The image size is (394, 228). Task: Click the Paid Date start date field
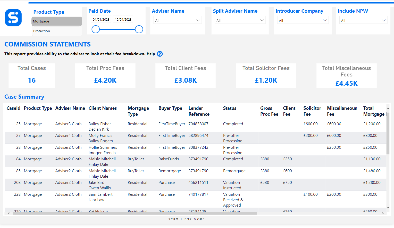[101, 19]
